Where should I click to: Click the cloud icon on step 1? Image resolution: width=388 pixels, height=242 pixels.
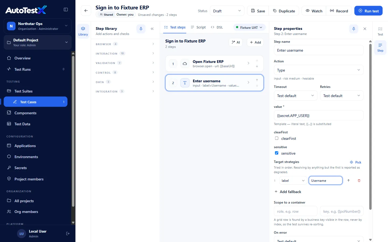pos(185,64)
